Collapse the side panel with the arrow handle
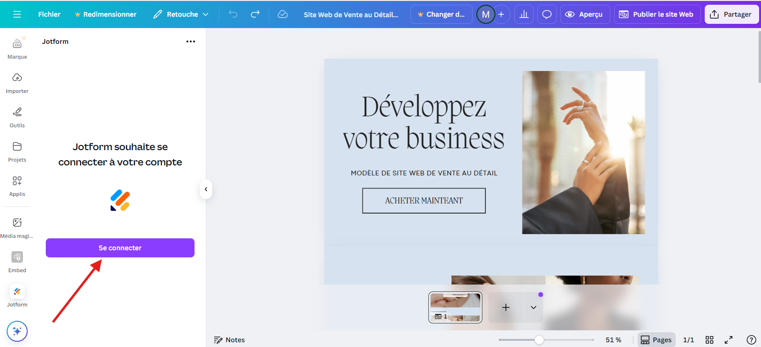 point(206,189)
